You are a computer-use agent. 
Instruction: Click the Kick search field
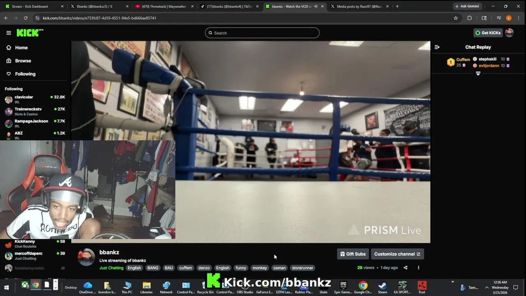click(262, 33)
